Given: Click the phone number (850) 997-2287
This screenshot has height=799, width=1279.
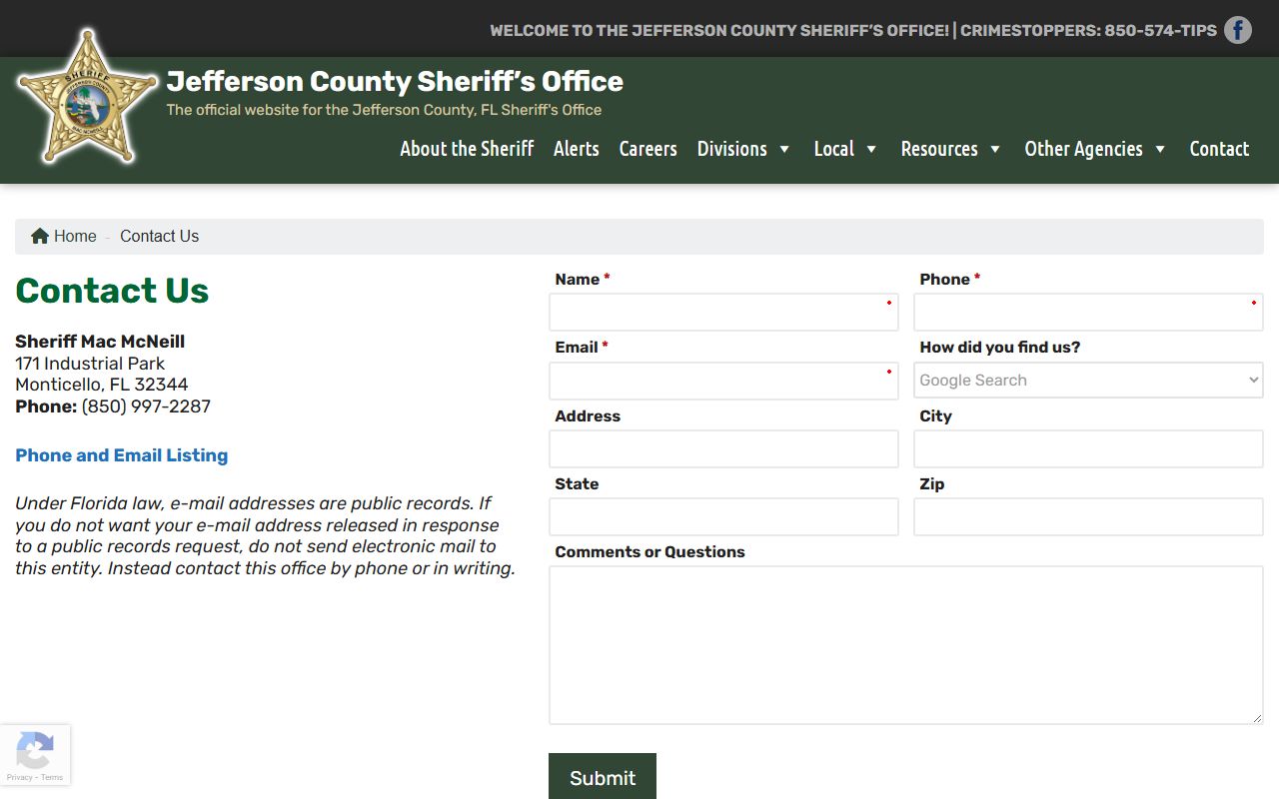Looking at the screenshot, I should click(146, 406).
